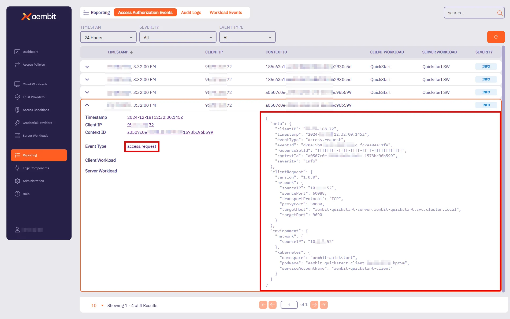
Task: Switch to the Audit Logs tab
Action: pos(191,13)
